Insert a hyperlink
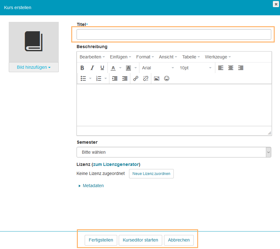This screenshot has height=249, width=280. [136, 78]
